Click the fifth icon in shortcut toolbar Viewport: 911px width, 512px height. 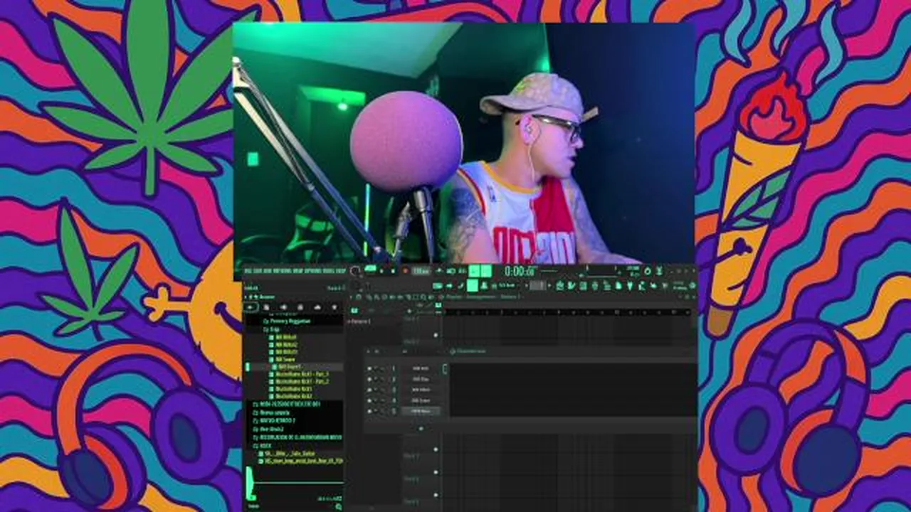pos(606,285)
